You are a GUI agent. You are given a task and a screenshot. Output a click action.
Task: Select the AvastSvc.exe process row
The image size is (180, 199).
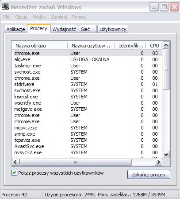pos(87,146)
